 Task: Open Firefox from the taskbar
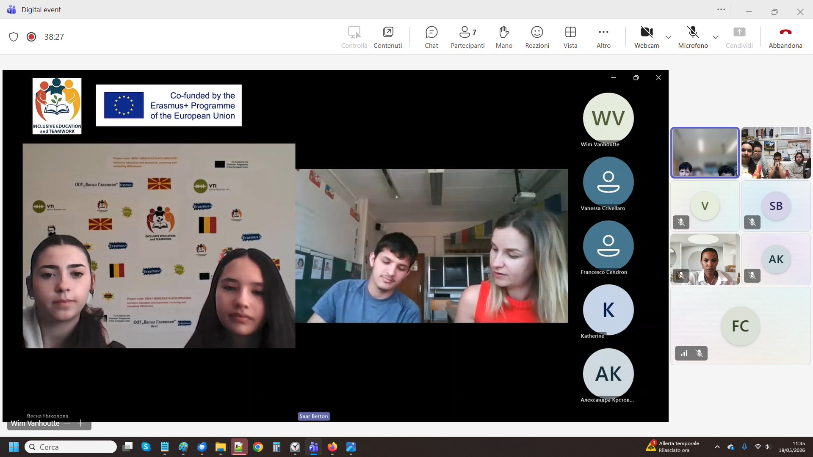pos(332,447)
